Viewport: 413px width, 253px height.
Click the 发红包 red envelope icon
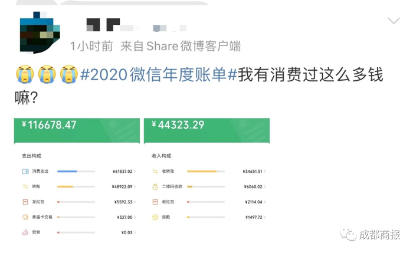[x=25, y=202]
